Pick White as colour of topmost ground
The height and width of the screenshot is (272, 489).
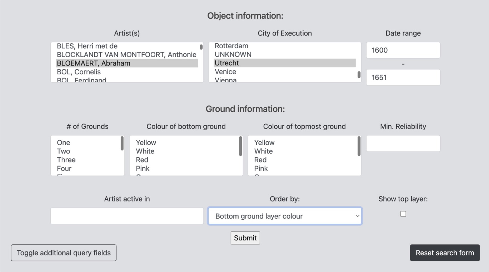263,151
